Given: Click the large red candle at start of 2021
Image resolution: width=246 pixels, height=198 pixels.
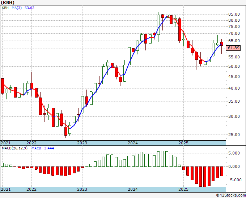Looking at the screenshot, I should pos(3,86).
